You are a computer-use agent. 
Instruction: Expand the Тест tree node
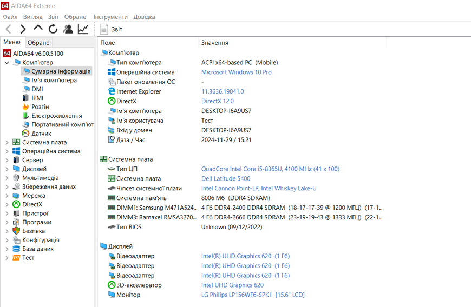pos(7,257)
